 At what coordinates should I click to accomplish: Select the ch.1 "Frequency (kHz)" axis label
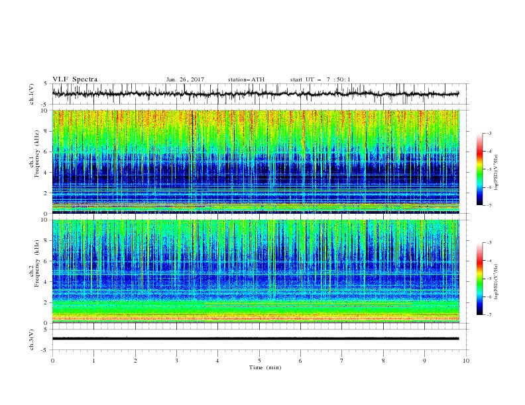click(x=37, y=154)
